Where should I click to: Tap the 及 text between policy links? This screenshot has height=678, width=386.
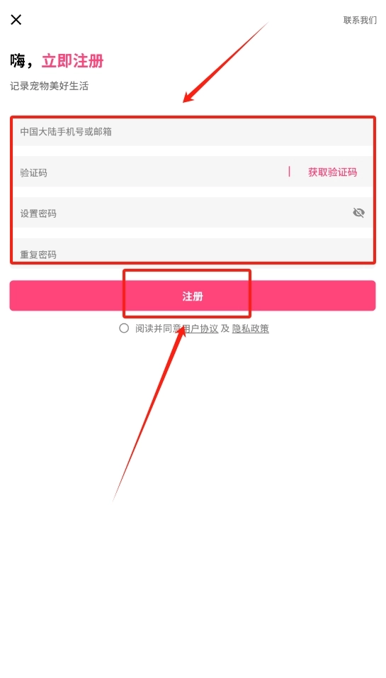[225, 328]
